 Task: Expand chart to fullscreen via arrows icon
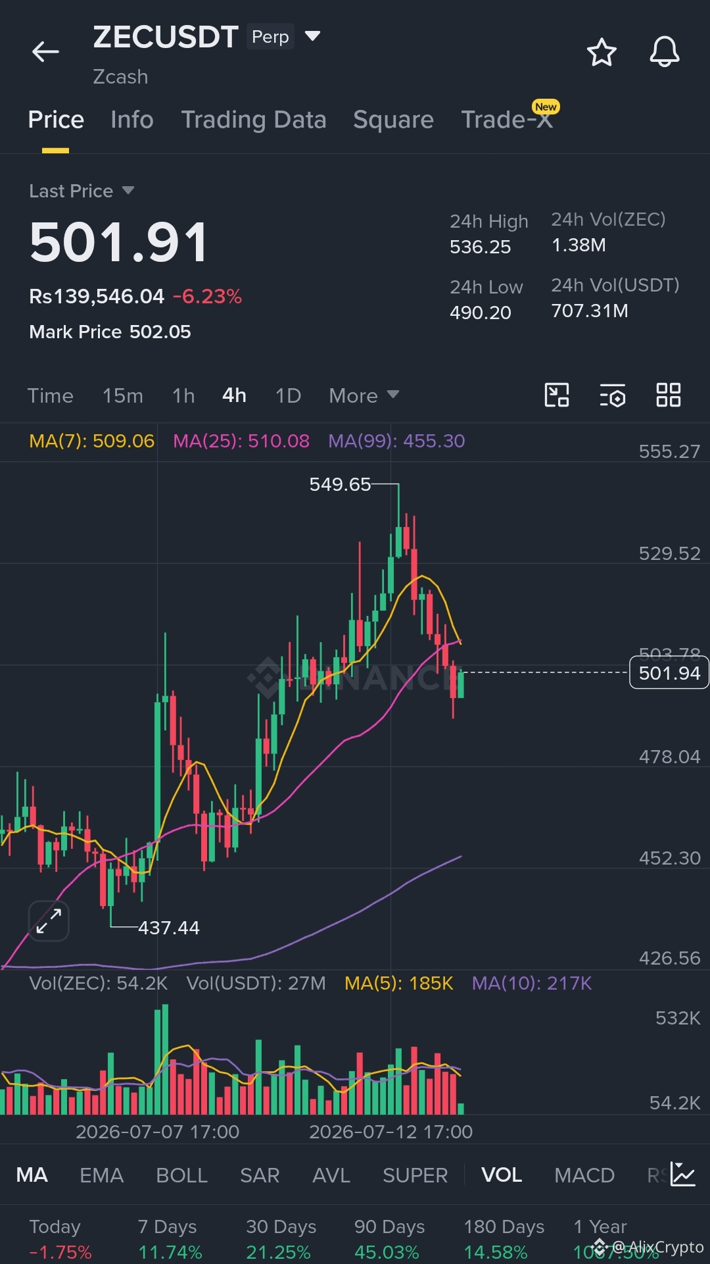(49, 921)
